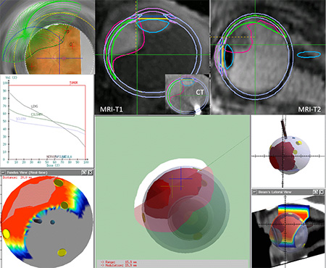The height and width of the screenshot is (268, 326).
Task: Click the SCLERA curve label in histogram
Action: (x=21, y=119)
